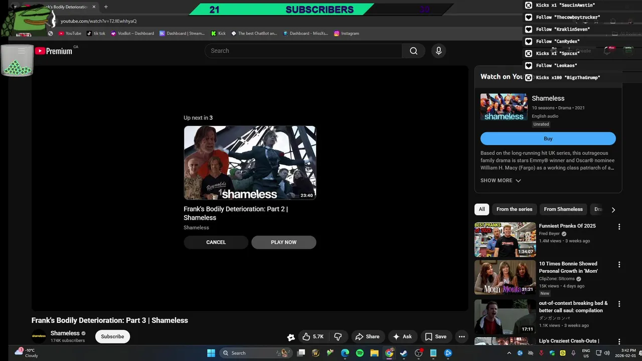Open Spotify from the taskbar

360,353
